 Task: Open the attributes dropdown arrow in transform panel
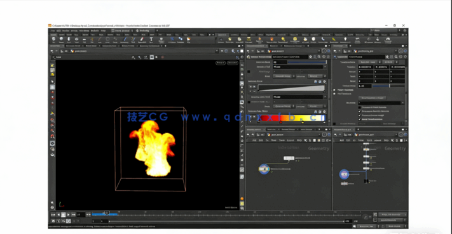pos(402,103)
